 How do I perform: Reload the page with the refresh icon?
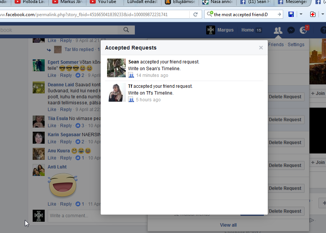point(195,14)
